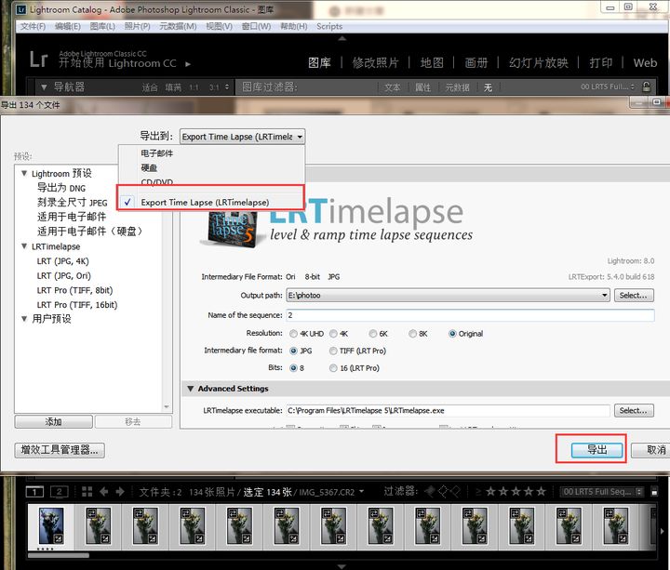Click Select next to LRTimelapse executable
670x570 pixels.
(x=634, y=411)
